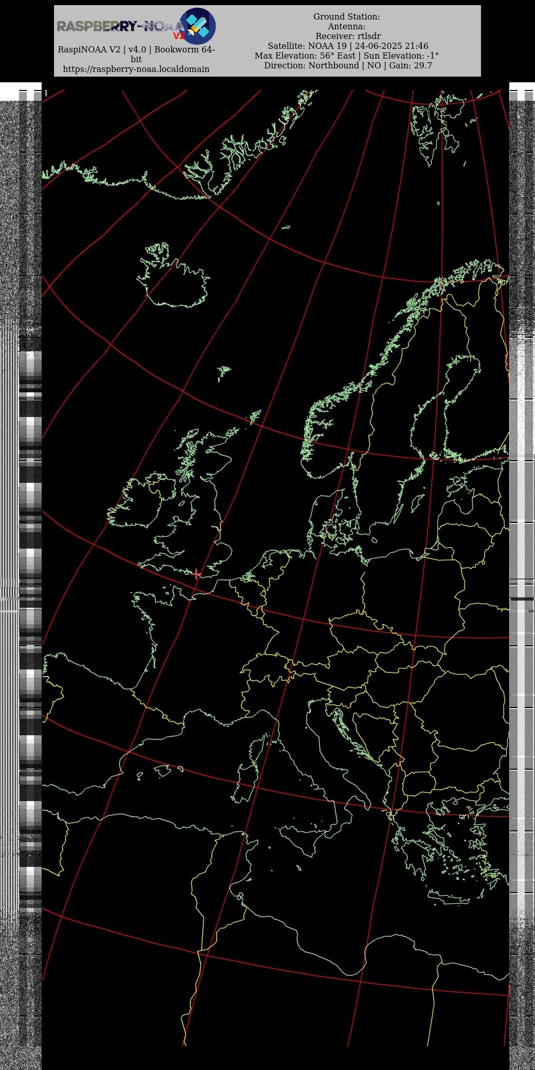Viewport: 535px width, 1070px height.
Task: Click the 'Receiver: rtlsdr' line
Action: [348, 37]
